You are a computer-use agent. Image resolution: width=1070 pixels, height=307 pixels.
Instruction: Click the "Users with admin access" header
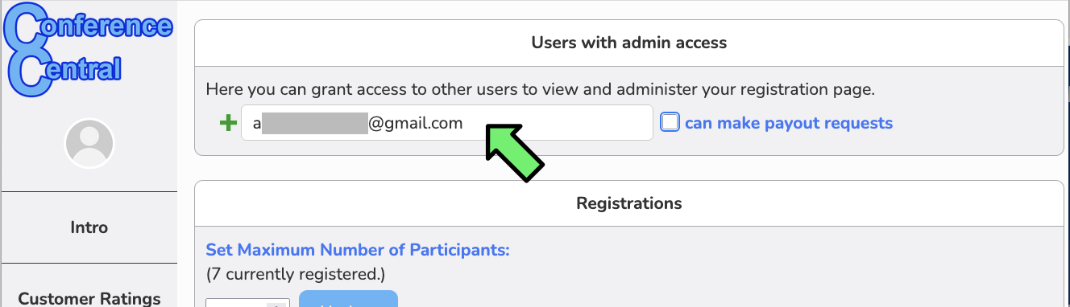point(629,43)
